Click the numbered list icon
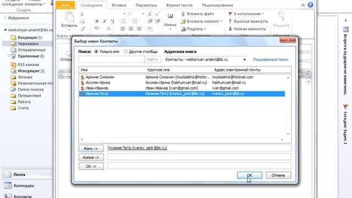Viewport: 352px width, 198px height. (x=135, y=21)
